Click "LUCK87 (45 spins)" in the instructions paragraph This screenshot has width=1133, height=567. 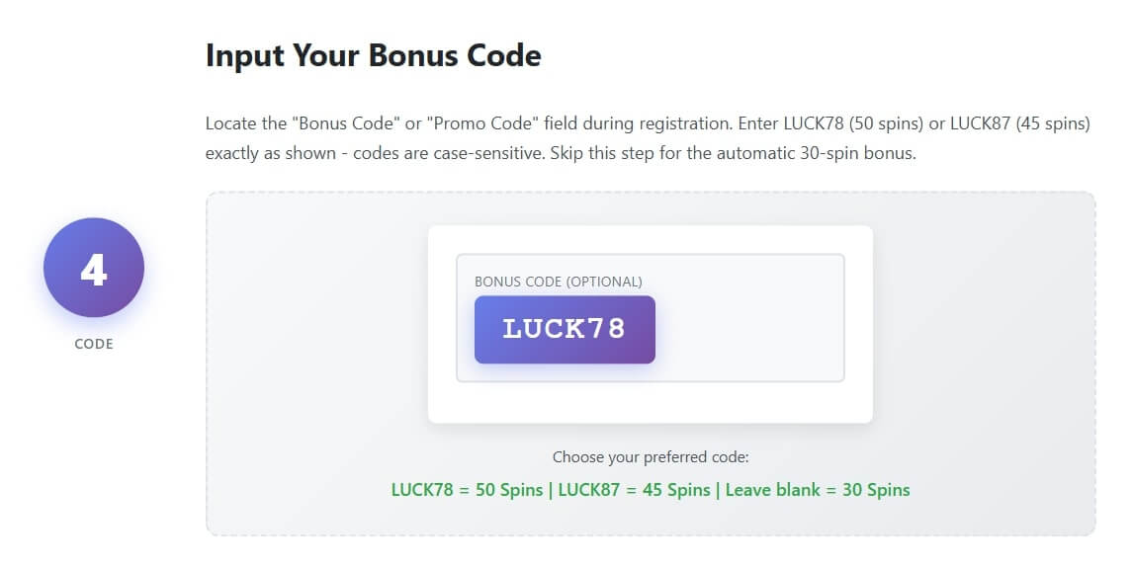coord(1019,124)
